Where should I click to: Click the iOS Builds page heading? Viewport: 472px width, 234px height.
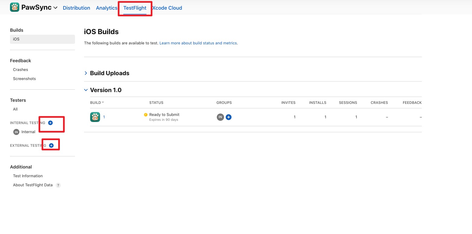[101, 32]
